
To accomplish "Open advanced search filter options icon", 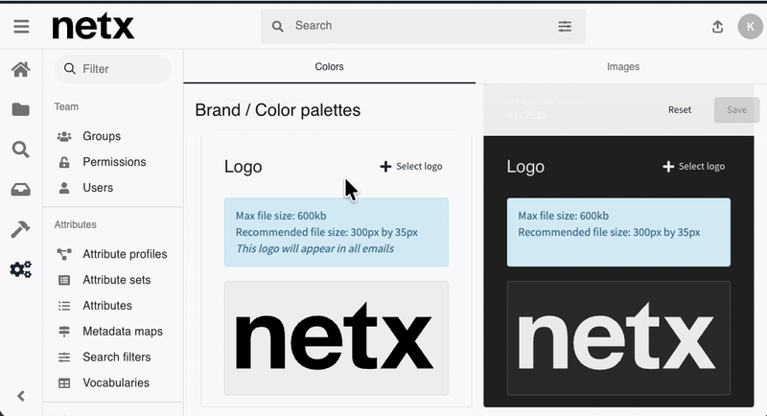I will 565,27.
